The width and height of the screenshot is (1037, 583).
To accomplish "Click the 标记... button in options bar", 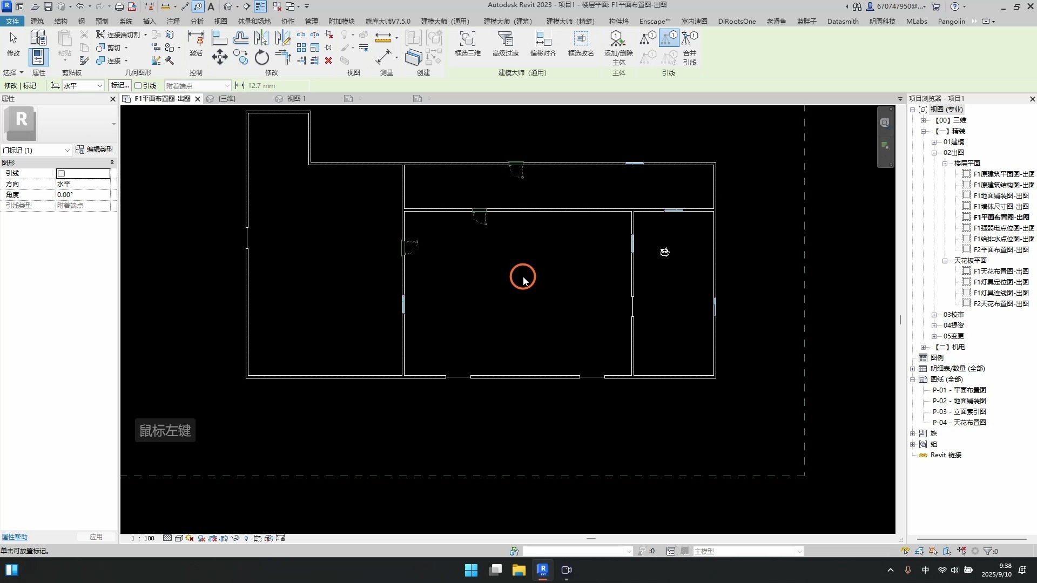I will click(x=120, y=85).
